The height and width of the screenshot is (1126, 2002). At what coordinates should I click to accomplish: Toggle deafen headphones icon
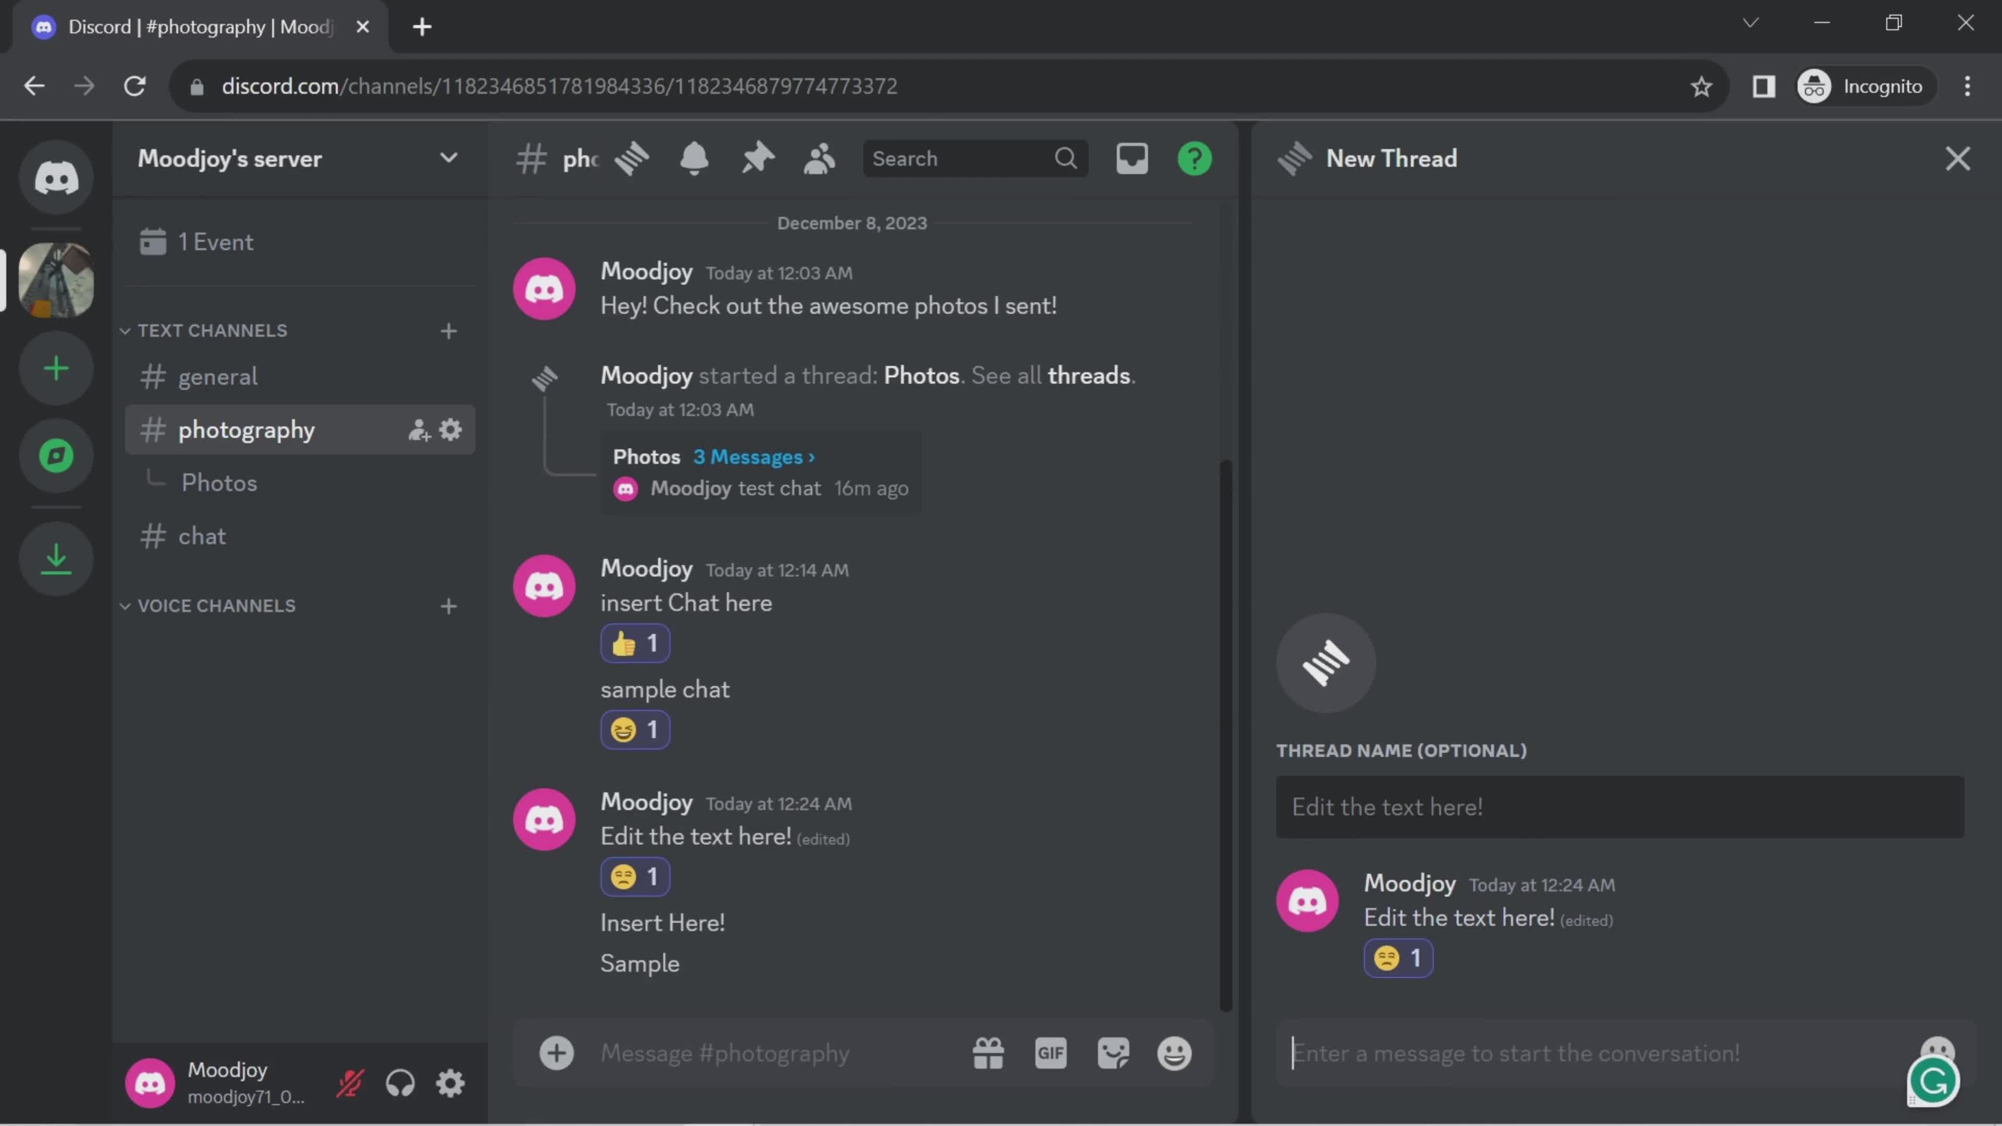point(400,1083)
